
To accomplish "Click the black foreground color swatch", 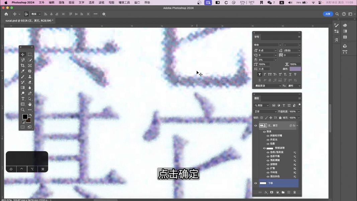I will pyautogui.click(x=25, y=117).
